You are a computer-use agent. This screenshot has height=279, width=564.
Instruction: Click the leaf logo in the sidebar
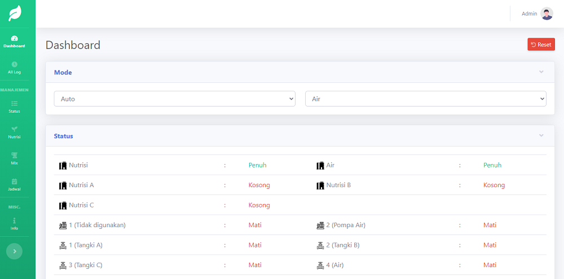pyautogui.click(x=15, y=14)
